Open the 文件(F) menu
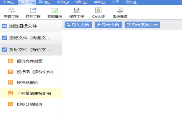The height and width of the screenshot is (123, 182). point(9,2)
